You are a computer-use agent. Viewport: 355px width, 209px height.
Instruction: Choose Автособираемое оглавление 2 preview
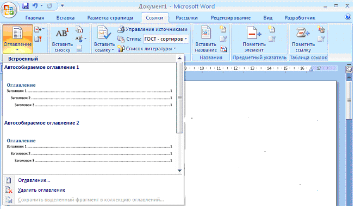point(89,146)
